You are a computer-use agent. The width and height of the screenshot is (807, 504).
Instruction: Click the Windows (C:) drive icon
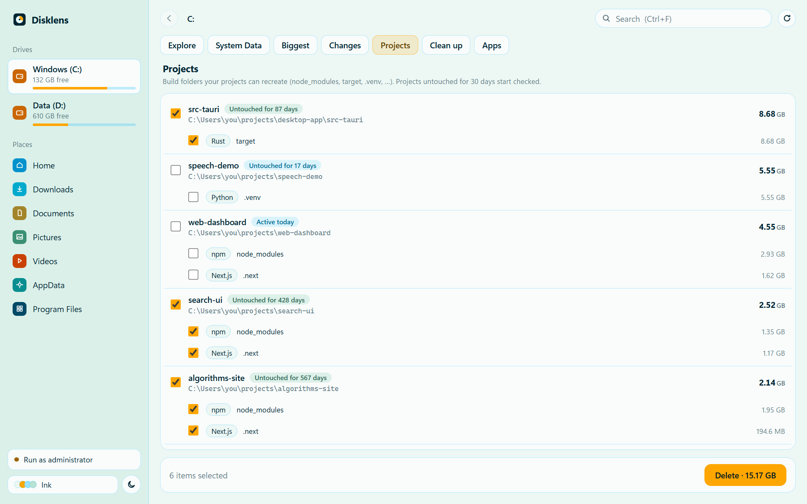[x=19, y=76]
